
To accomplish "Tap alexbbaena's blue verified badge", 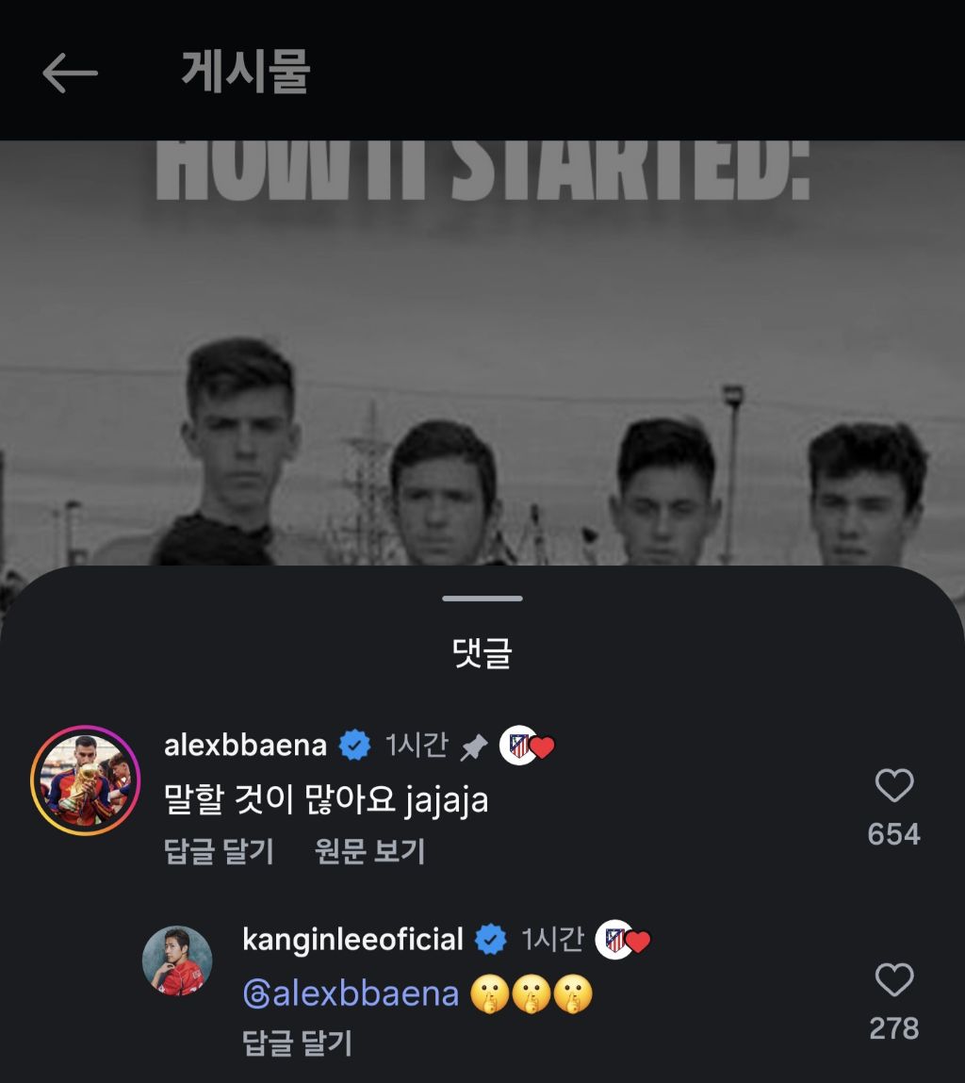I will click(355, 746).
